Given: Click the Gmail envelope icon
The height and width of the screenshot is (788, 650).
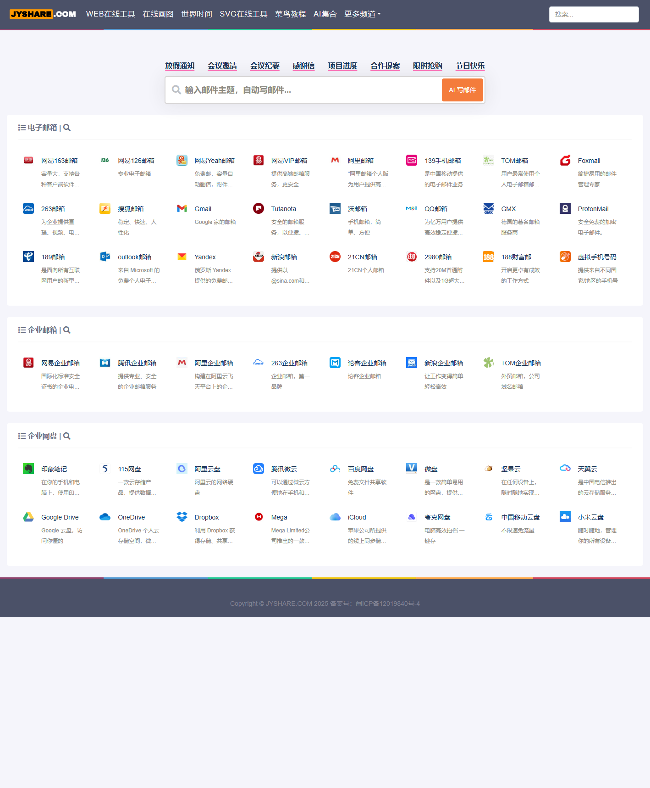Looking at the screenshot, I should point(182,209).
